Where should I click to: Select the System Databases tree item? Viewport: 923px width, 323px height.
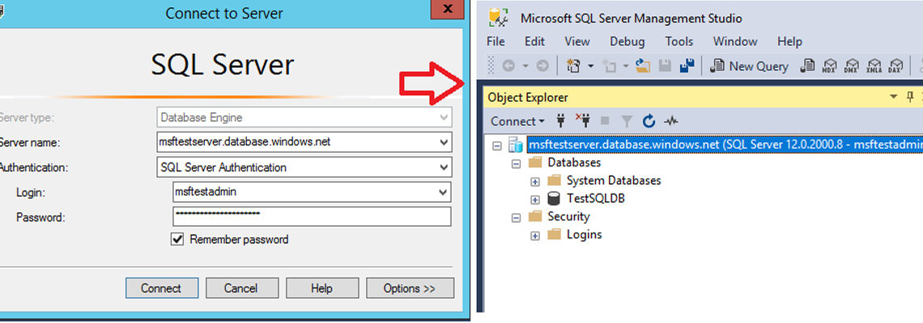(x=614, y=180)
